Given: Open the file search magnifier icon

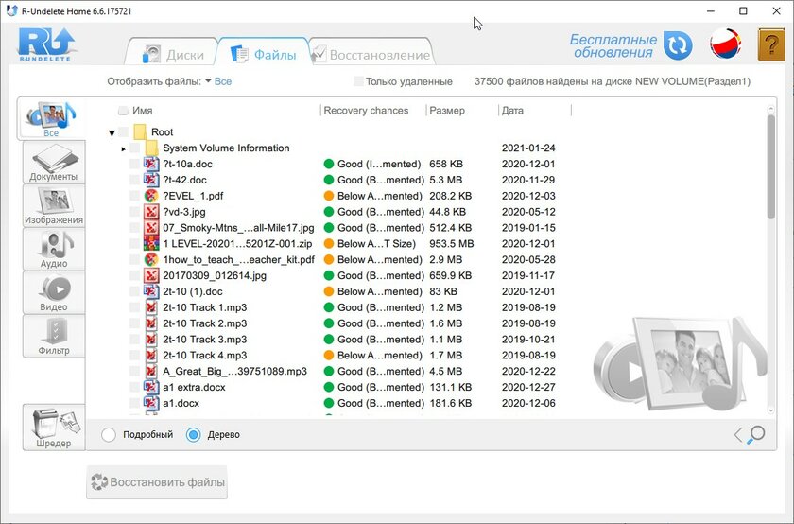Looking at the screenshot, I should (757, 434).
